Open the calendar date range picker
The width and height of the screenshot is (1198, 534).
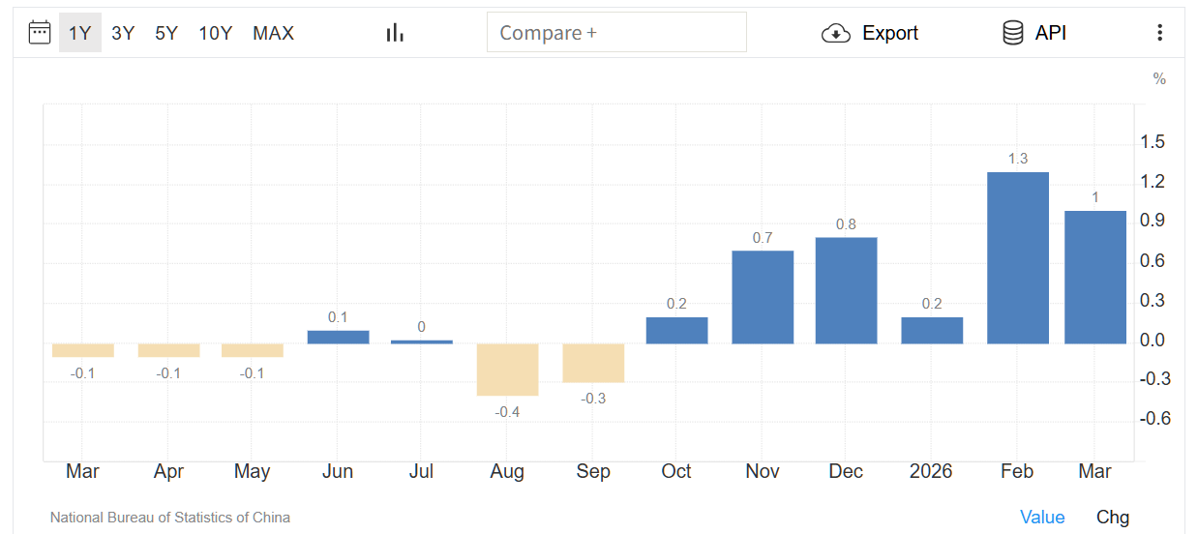pyautogui.click(x=39, y=33)
